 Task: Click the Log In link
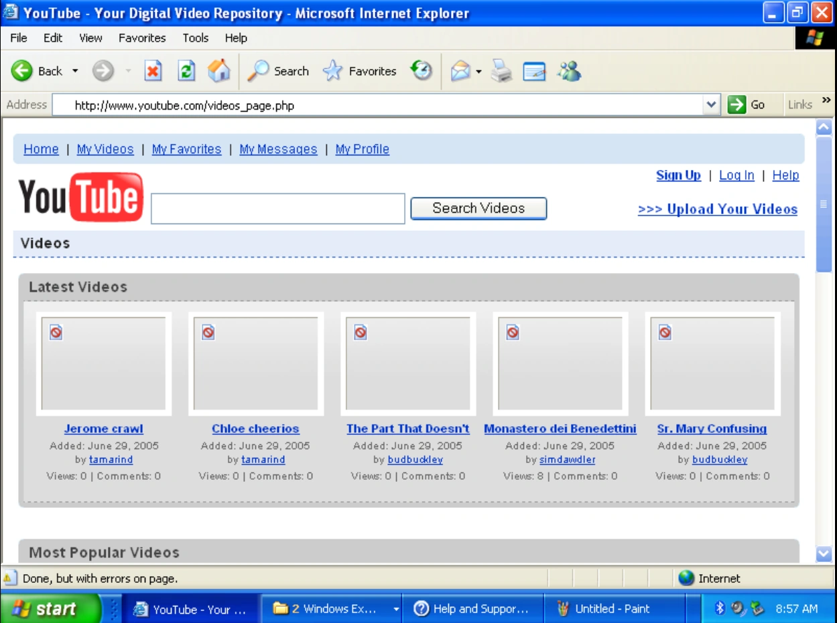[x=736, y=175]
